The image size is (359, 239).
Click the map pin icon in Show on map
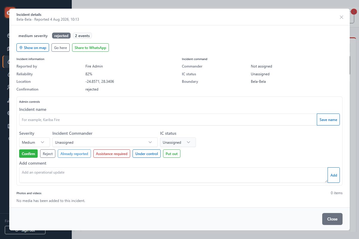pos(21,48)
